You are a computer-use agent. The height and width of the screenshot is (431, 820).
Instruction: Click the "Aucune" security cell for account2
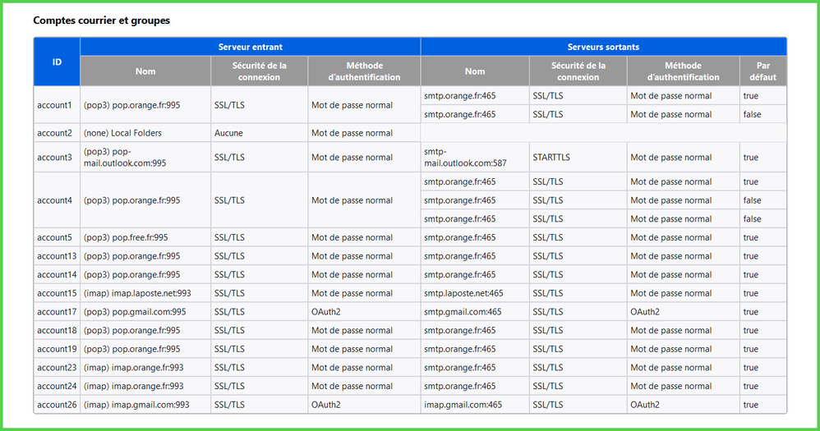coord(228,133)
